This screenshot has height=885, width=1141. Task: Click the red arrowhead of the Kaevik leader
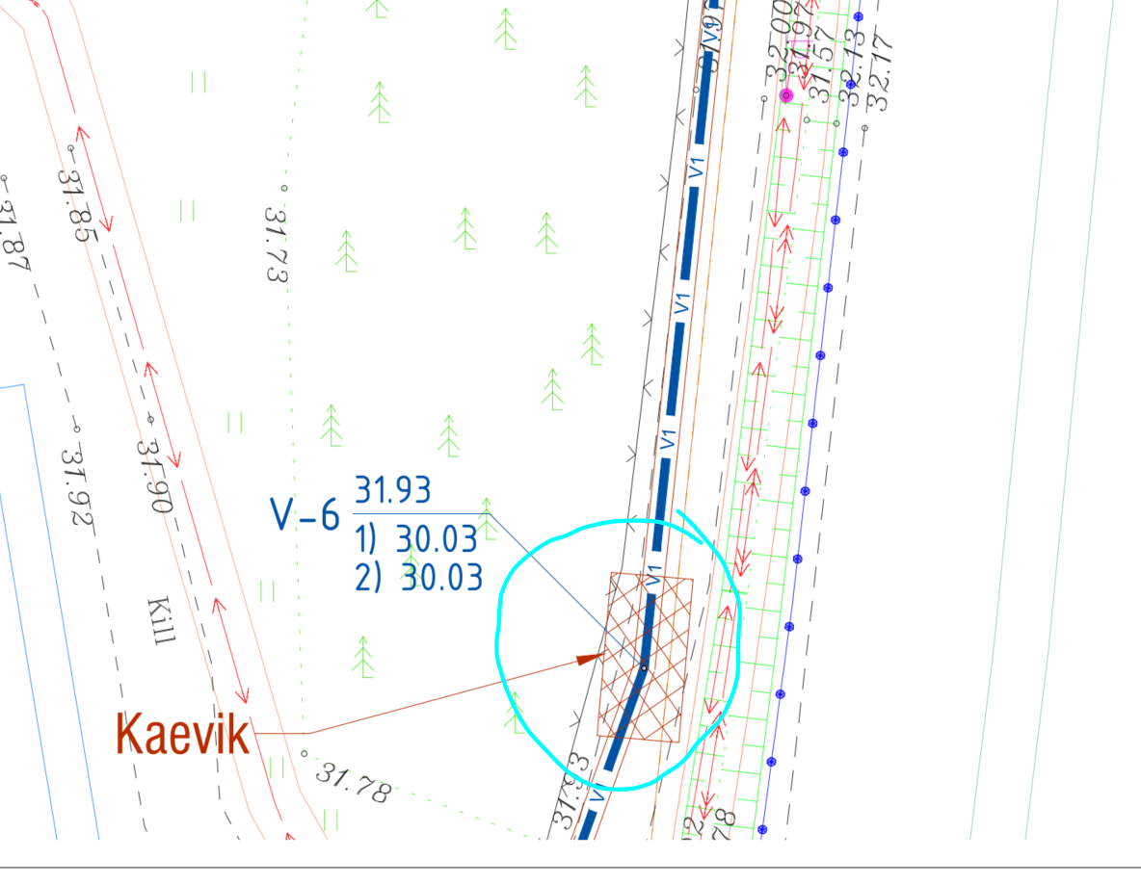coord(590,659)
